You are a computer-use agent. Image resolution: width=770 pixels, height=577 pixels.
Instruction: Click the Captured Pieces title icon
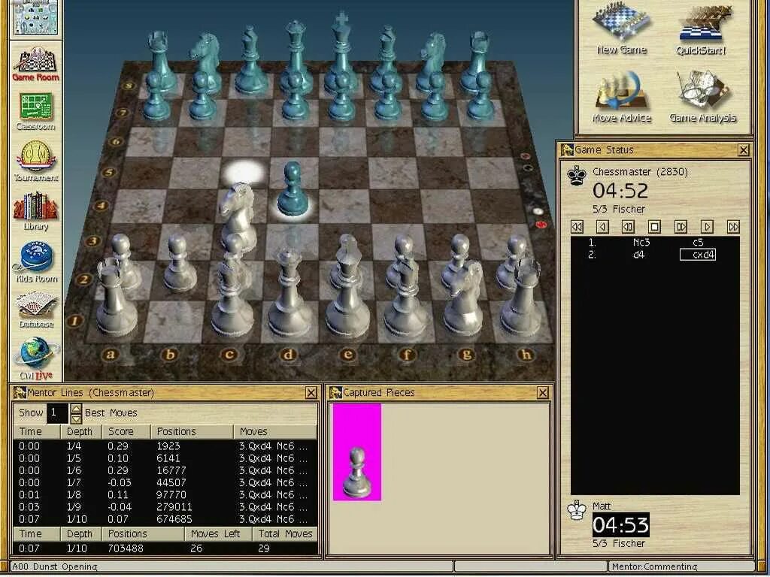[336, 392]
